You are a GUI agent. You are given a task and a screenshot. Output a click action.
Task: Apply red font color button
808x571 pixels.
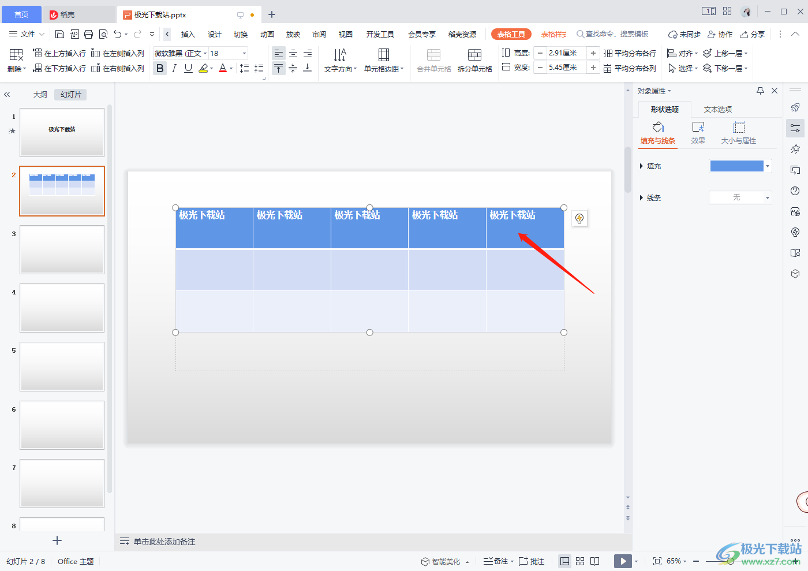[223, 68]
